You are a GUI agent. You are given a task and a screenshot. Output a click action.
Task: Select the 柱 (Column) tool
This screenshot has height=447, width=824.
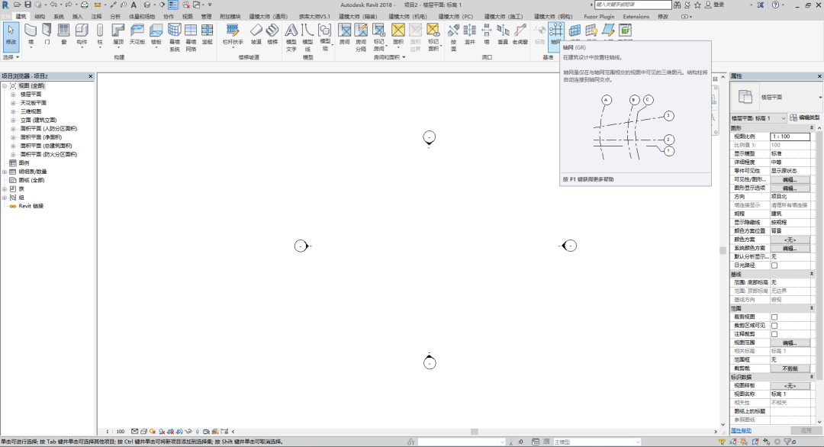pyautogui.click(x=100, y=34)
